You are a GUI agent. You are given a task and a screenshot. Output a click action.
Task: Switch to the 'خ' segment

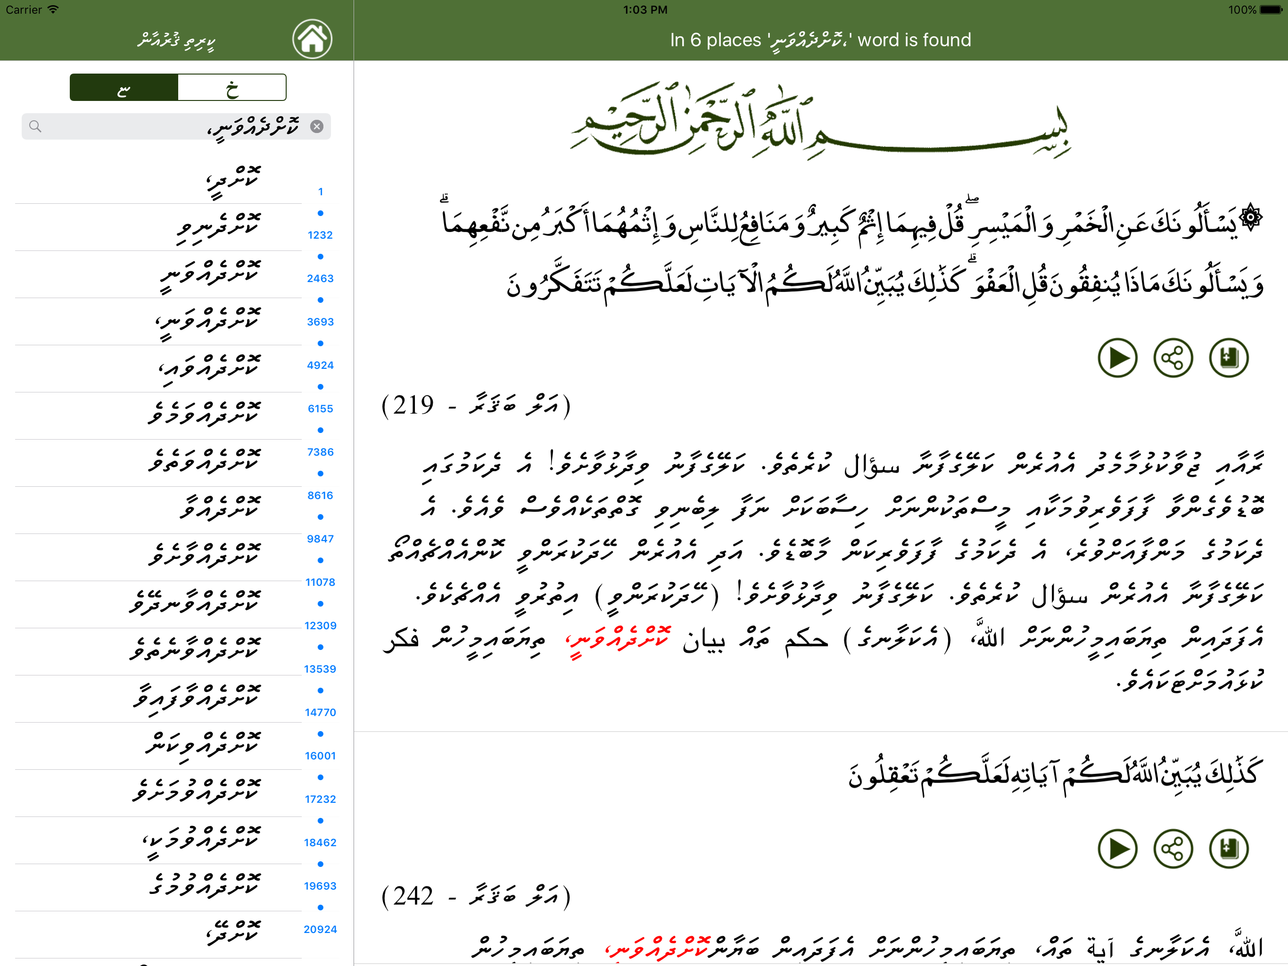(x=232, y=87)
